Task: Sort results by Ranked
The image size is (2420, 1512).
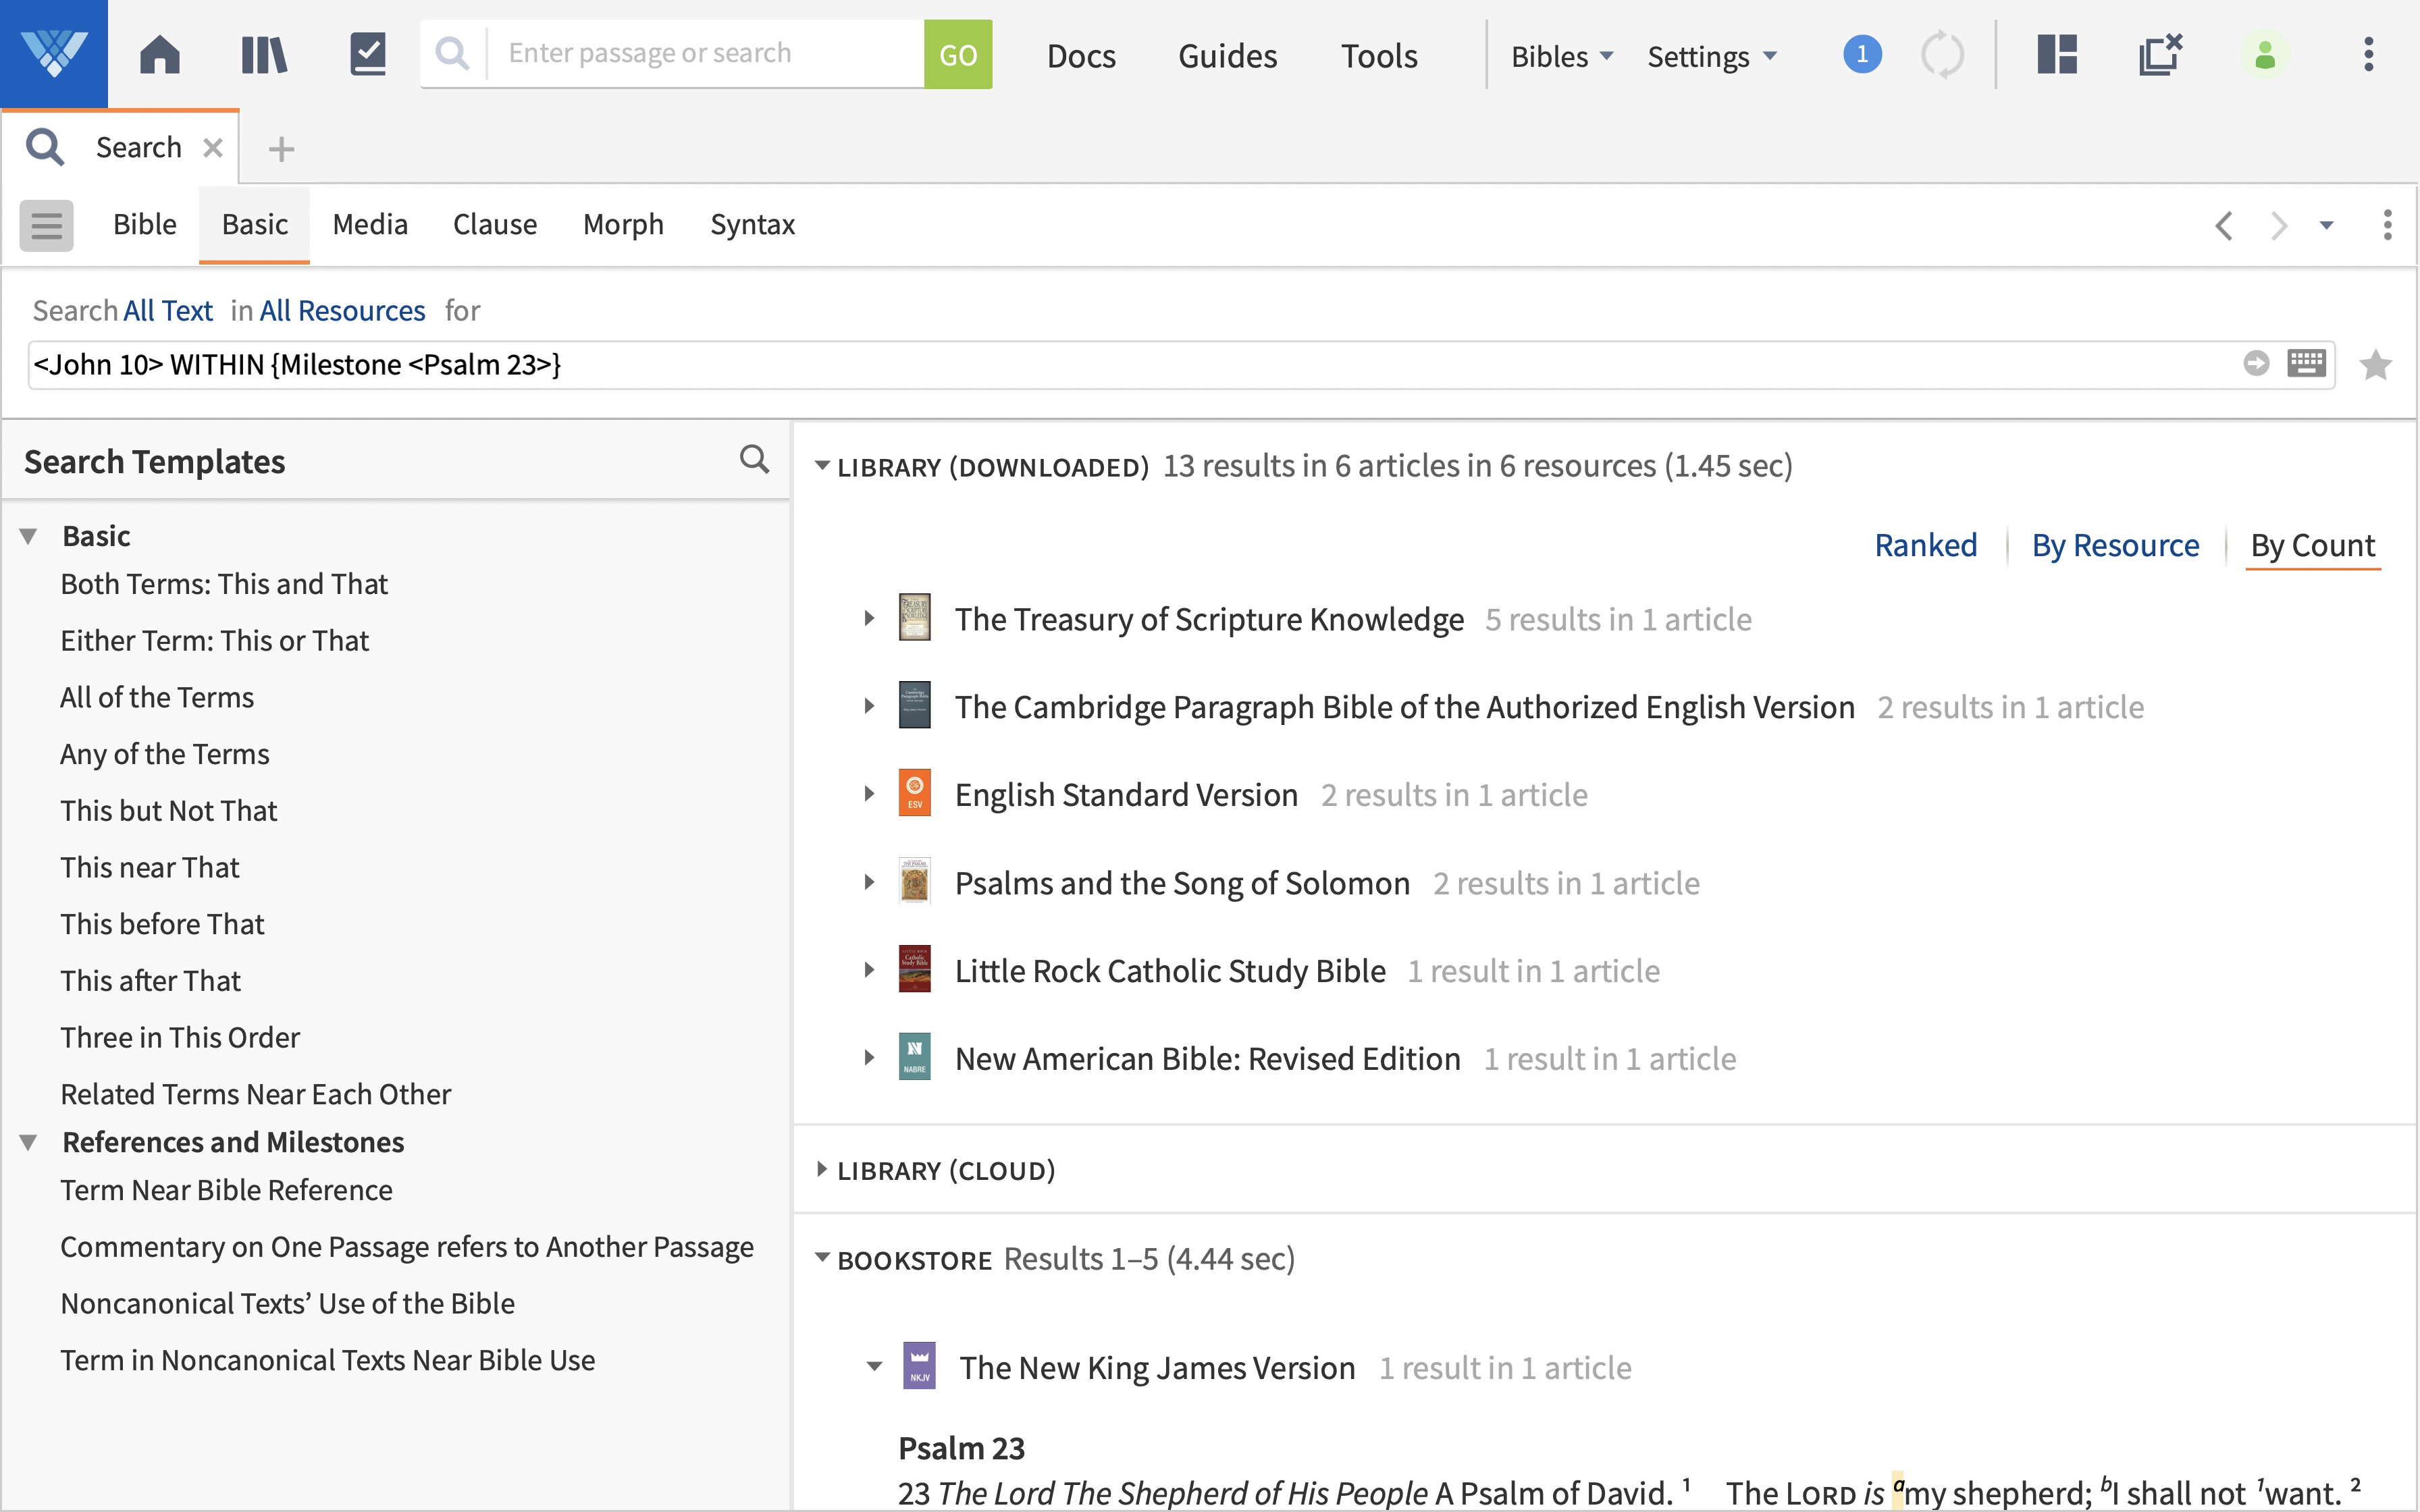Action: point(1925,545)
